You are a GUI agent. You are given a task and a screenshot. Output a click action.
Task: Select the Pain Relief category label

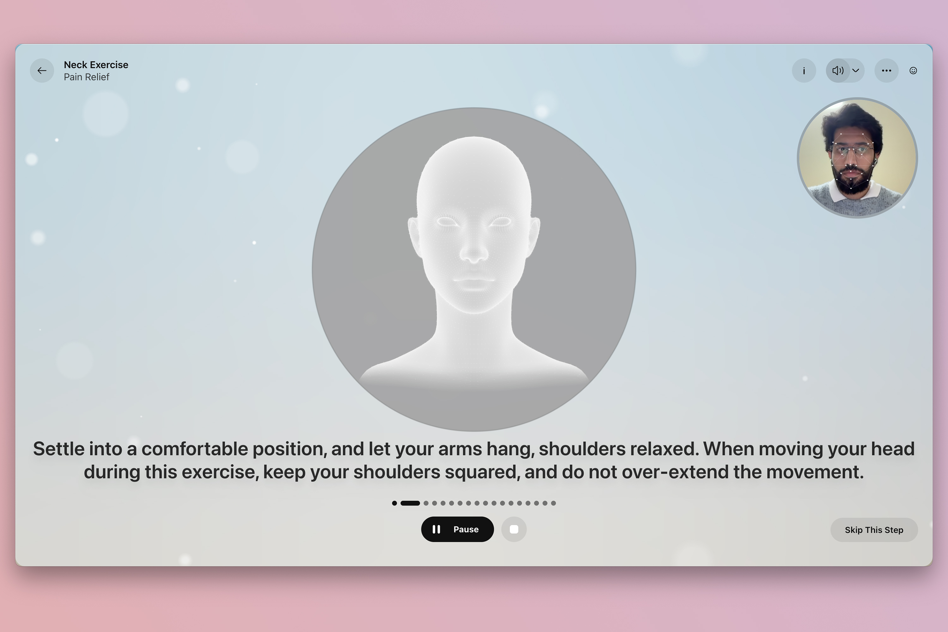point(86,77)
